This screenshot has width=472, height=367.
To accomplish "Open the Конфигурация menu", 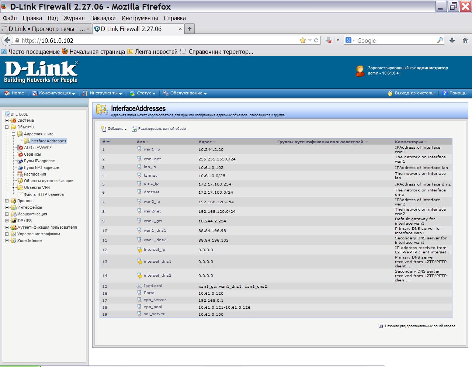I will click(54, 93).
